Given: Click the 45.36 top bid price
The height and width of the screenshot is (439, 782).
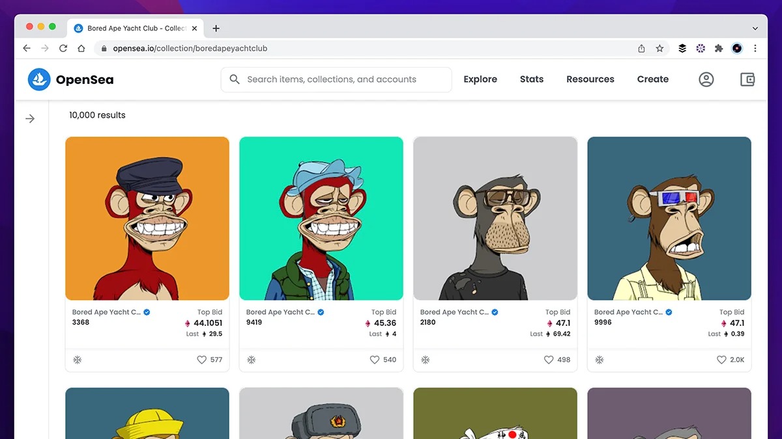Looking at the screenshot, I should pyautogui.click(x=385, y=323).
